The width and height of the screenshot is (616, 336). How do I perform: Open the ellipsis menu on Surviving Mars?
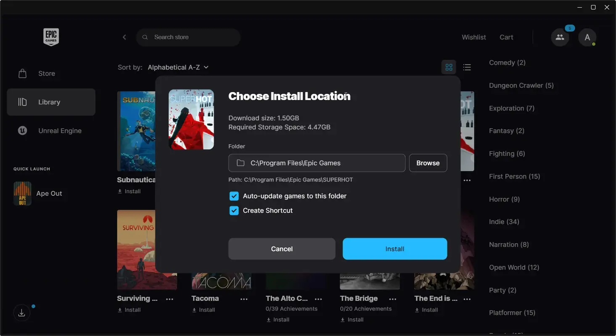tap(169, 299)
